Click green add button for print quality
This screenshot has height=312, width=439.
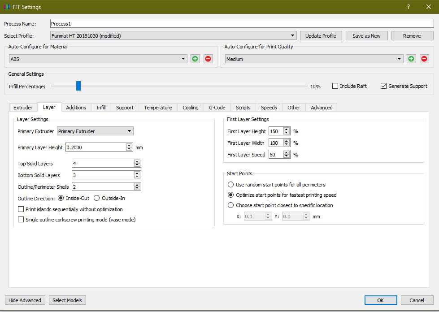[x=411, y=59]
